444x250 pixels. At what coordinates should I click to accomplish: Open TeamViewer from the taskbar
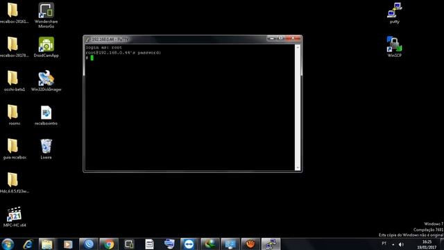189,244
